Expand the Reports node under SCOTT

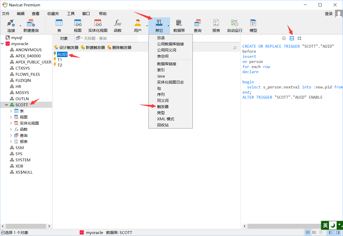tap(11, 141)
